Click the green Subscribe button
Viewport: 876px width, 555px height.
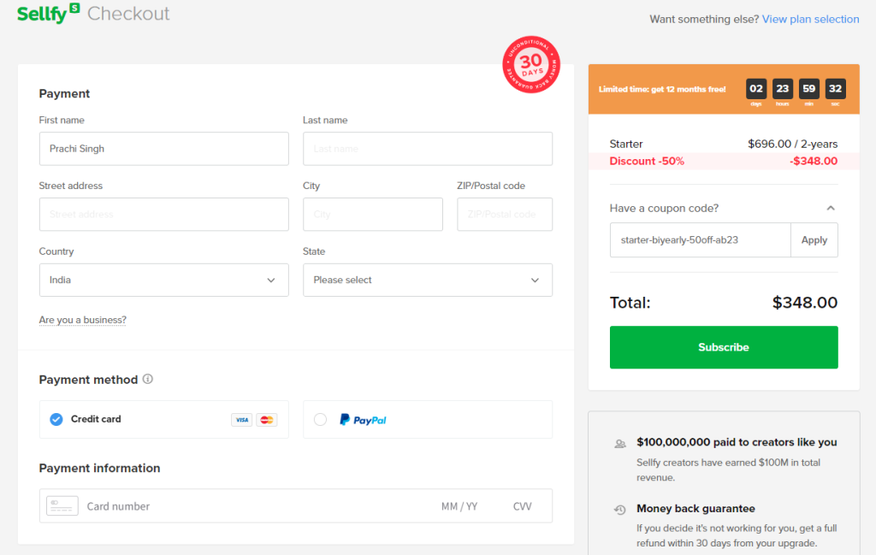pyautogui.click(x=724, y=347)
